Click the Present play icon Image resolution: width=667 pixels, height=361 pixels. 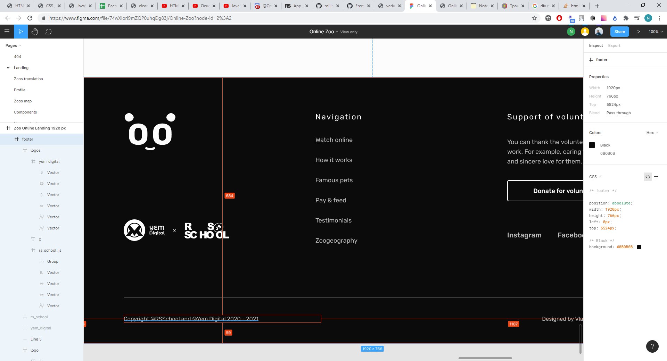[638, 32]
